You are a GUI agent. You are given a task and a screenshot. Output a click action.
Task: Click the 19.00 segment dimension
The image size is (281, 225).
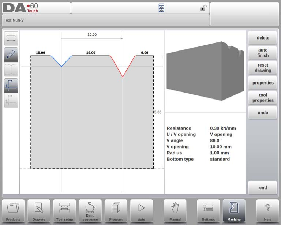pyautogui.click(x=91, y=53)
